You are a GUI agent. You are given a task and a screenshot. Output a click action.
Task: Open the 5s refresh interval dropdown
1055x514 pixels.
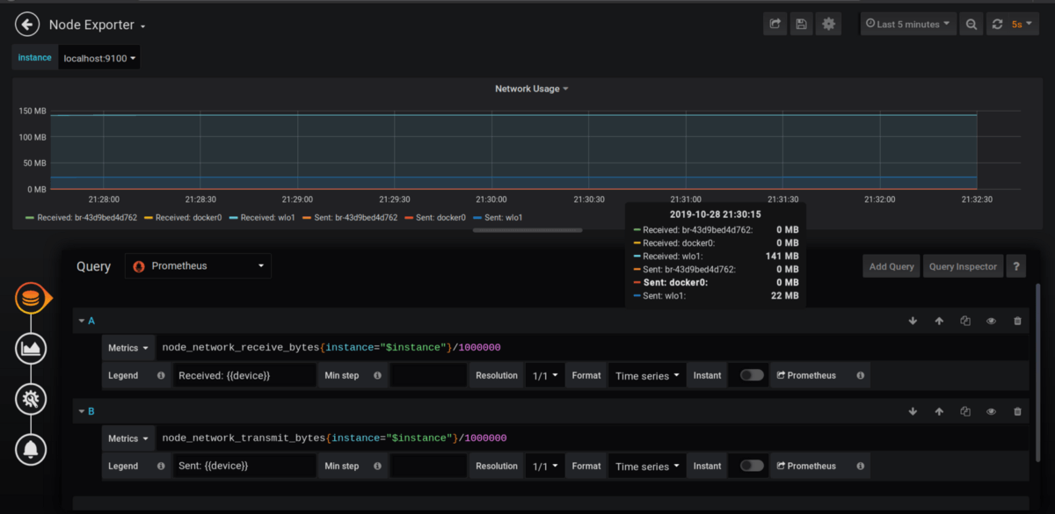tap(1021, 25)
